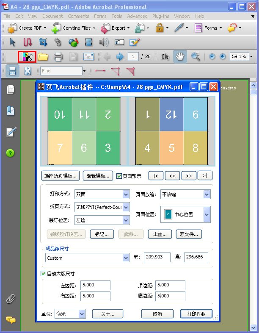
Task: Click the Open folder icon
Action: pyautogui.click(x=43, y=57)
